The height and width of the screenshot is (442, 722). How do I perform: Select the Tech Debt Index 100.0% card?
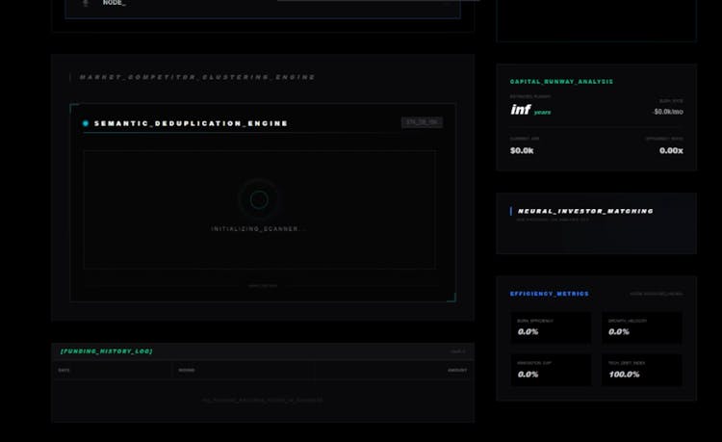[641, 370]
